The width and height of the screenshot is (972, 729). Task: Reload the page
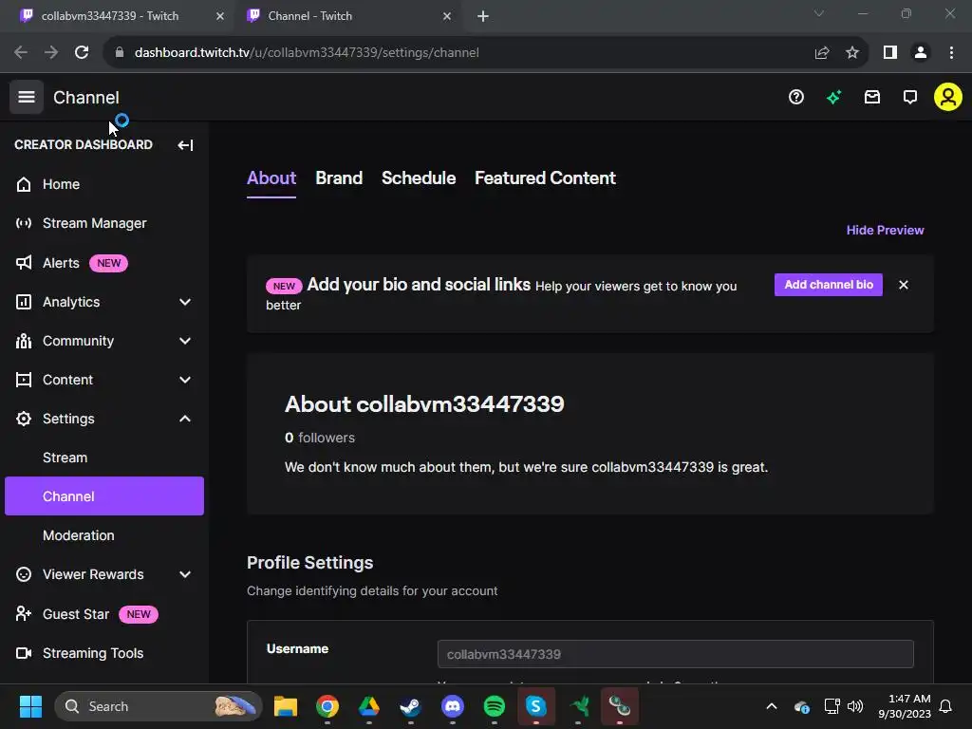pyautogui.click(x=82, y=53)
